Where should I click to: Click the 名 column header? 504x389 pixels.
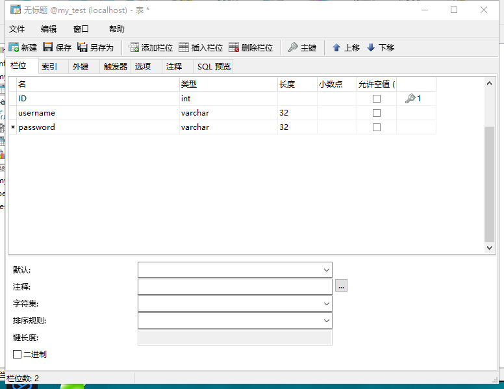[x=98, y=84]
